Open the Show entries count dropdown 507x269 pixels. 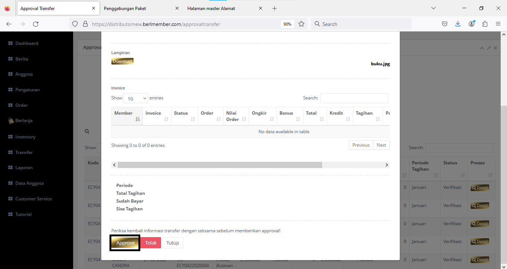tap(135, 98)
